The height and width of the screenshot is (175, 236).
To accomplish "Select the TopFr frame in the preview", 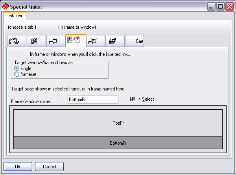I will pyautogui.click(x=118, y=123).
